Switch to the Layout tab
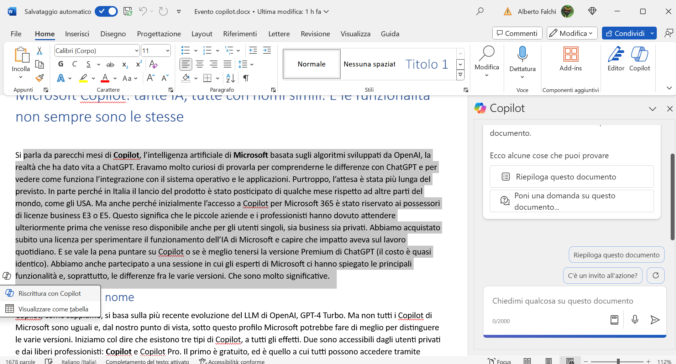This screenshot has height=364, width=676. [x=202, y=34]
